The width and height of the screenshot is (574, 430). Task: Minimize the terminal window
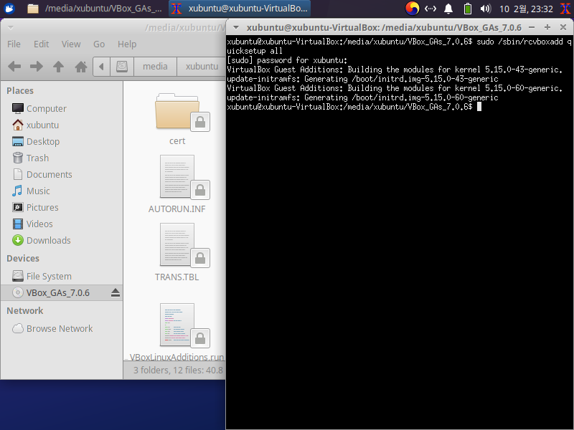(532, 27)
